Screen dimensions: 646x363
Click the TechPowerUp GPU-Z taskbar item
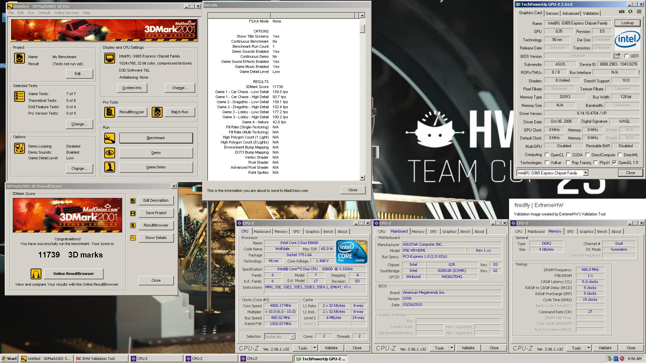[x=321, y=359]
